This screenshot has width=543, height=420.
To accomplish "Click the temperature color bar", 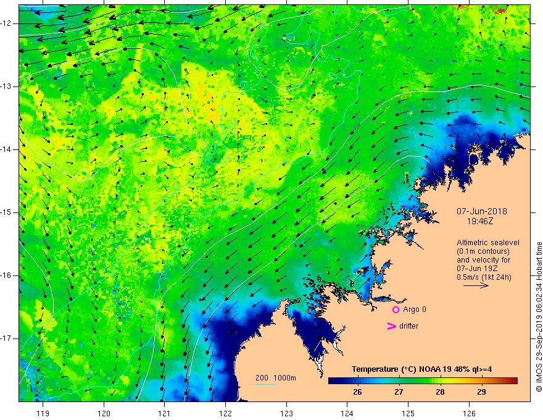I will [423, 380].
